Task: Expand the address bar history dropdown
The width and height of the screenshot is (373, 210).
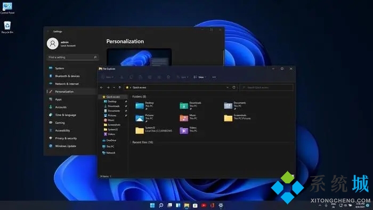Action: [228, 87]
